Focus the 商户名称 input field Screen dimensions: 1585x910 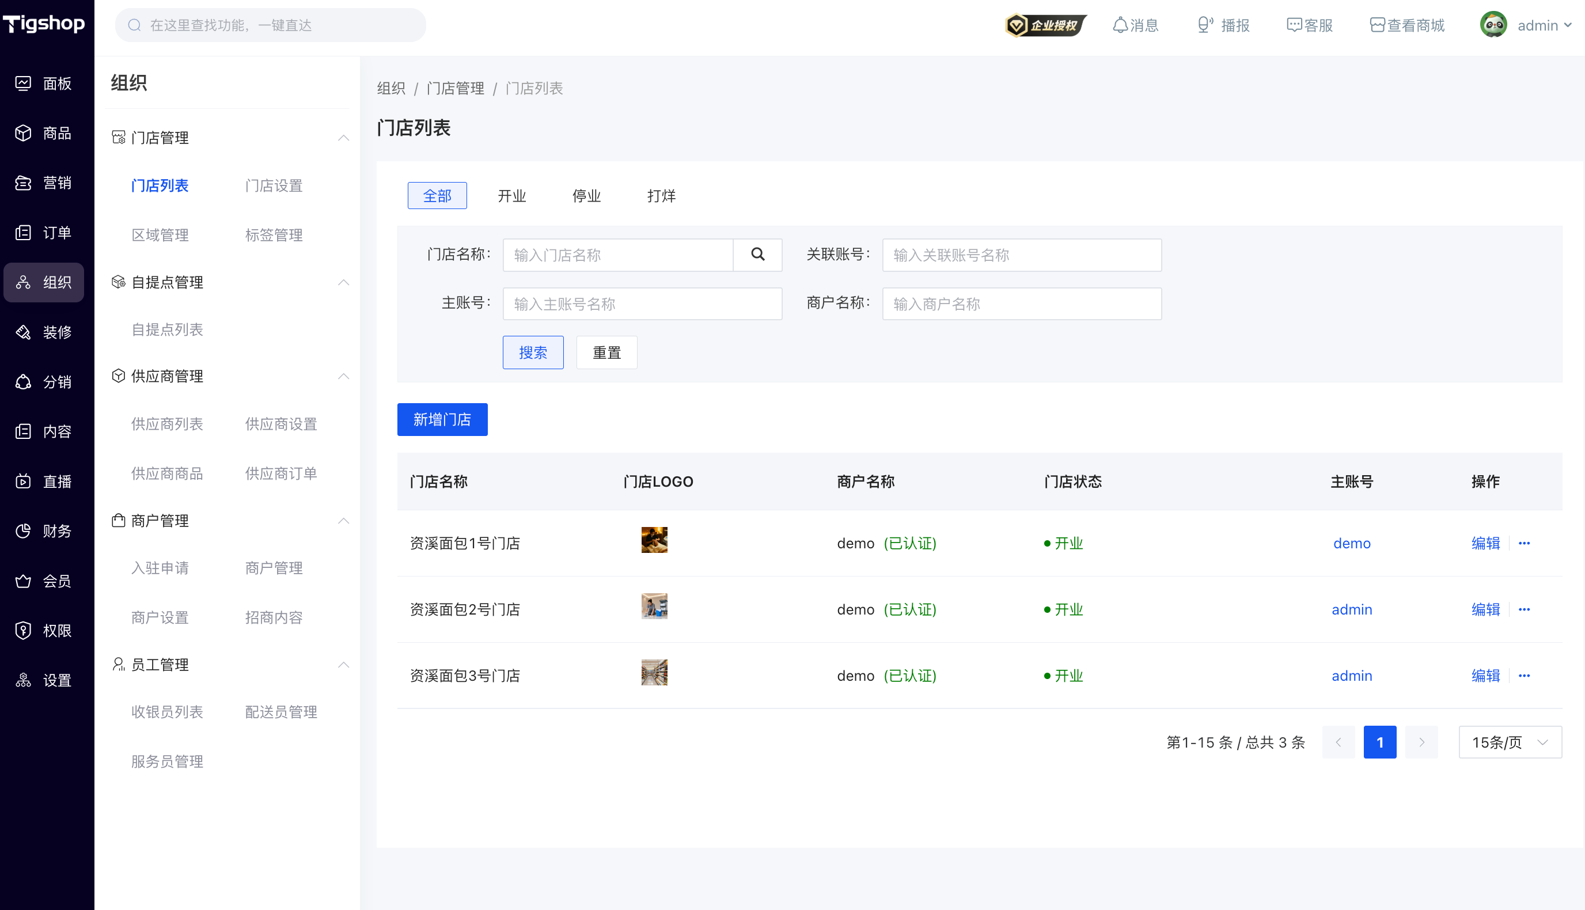1022,304
